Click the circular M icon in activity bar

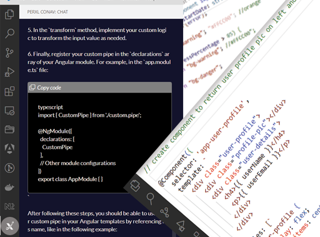pyautogui.click(x=9, y=168)
